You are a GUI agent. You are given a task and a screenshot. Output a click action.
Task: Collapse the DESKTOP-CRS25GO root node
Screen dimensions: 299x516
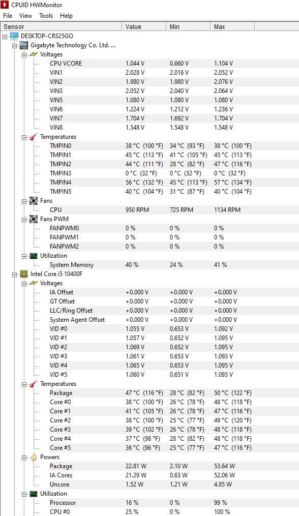[5, 36]
